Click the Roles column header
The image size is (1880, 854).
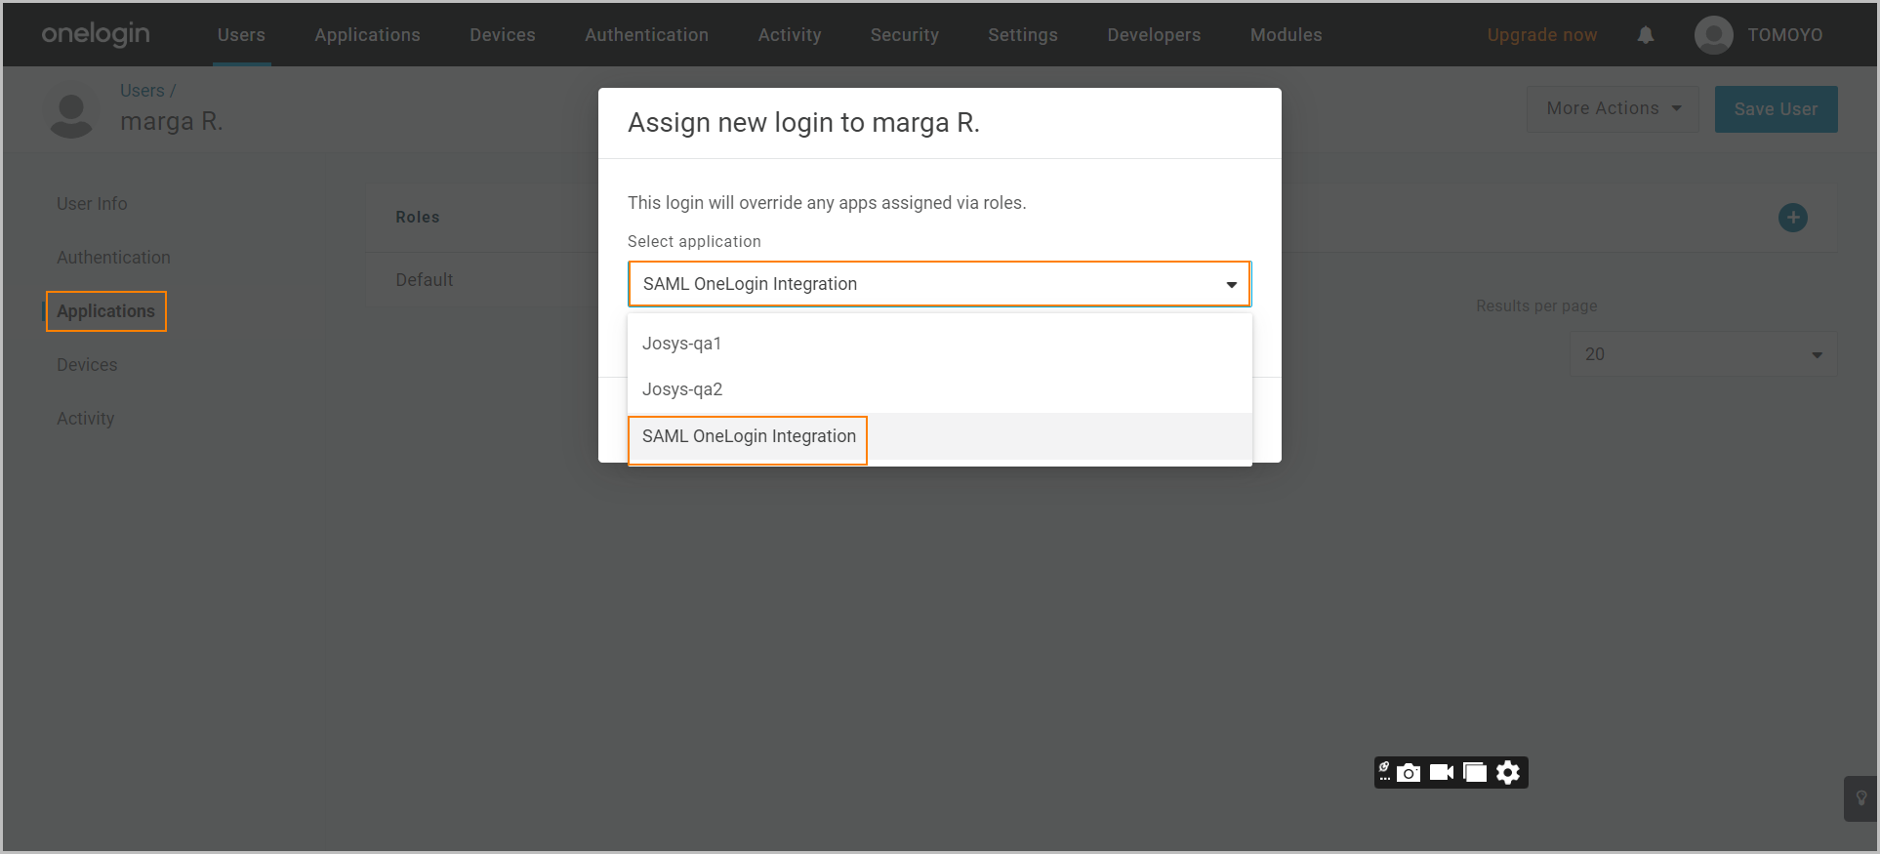(418, 218)
